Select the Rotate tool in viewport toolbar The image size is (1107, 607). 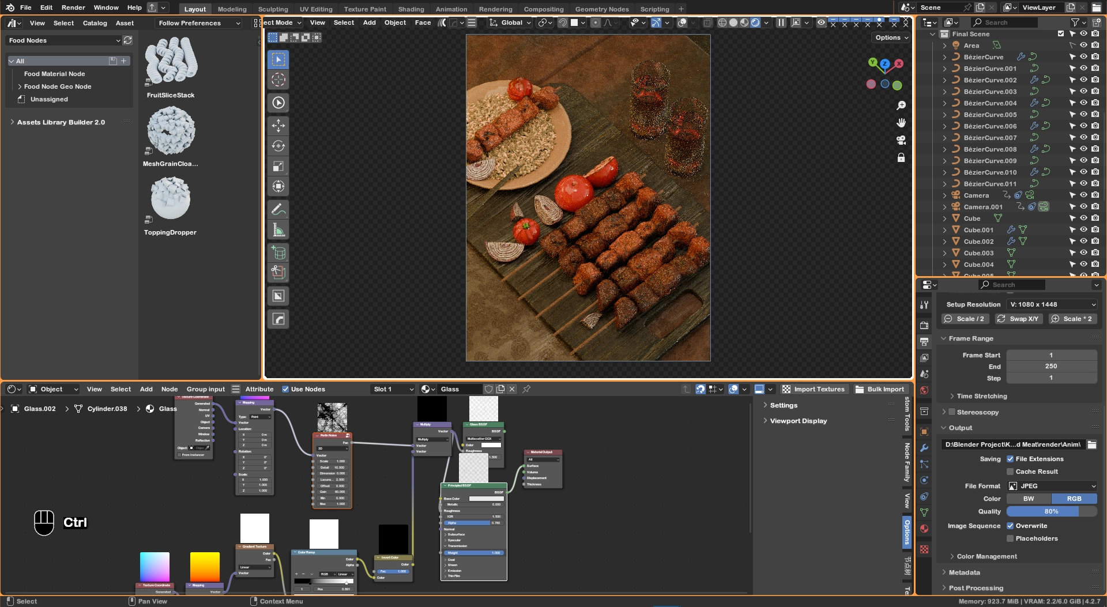coord(278,146)
